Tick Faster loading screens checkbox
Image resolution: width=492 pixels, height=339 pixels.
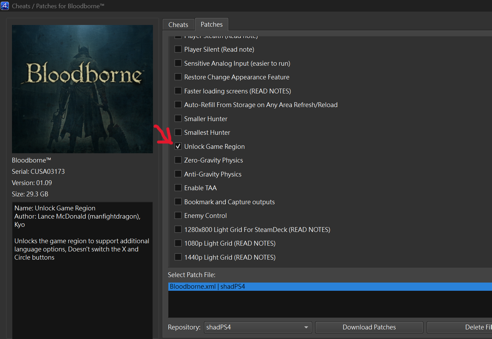point(178,91)
